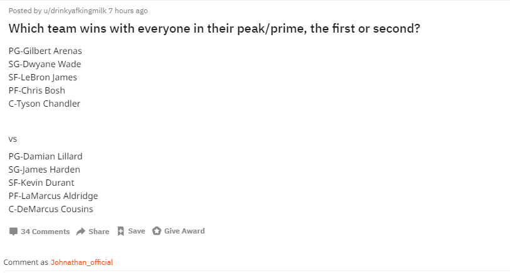Select the Share text label
This screenshot has width=510, height=273.
(99, 232)
